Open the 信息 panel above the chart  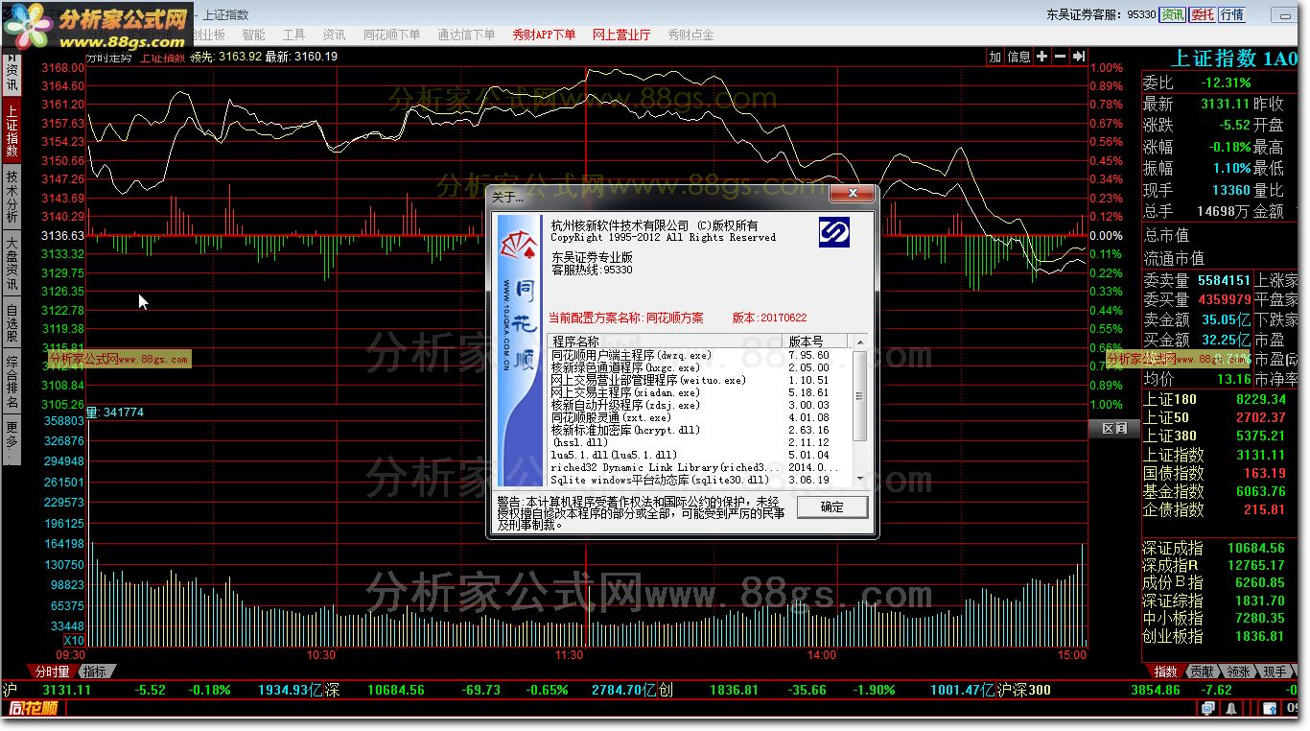[1018, 57]
